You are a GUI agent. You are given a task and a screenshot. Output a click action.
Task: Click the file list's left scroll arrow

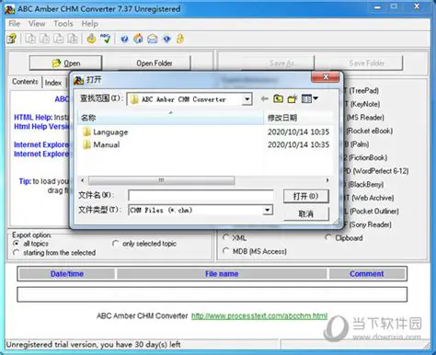coord(82,180)
